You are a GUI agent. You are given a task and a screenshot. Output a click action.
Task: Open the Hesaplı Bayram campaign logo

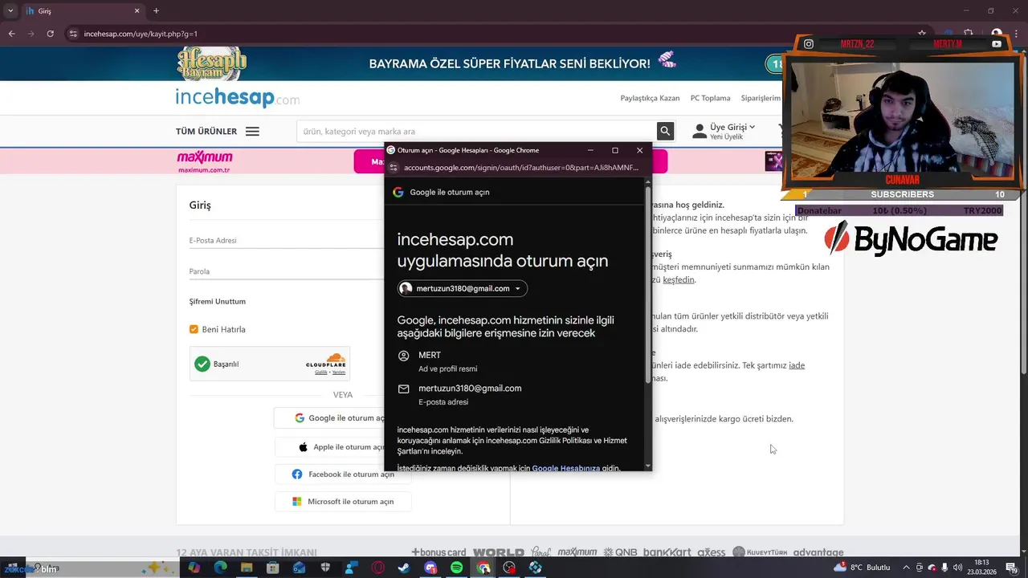click(x=211, y=63)
